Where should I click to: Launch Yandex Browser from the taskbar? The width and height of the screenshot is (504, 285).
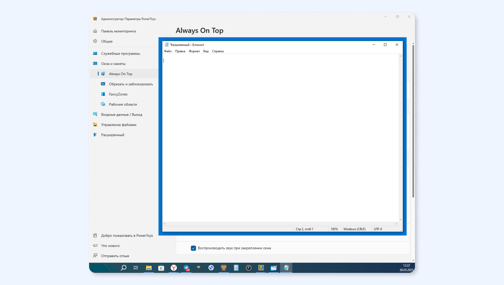click(173, 267)
